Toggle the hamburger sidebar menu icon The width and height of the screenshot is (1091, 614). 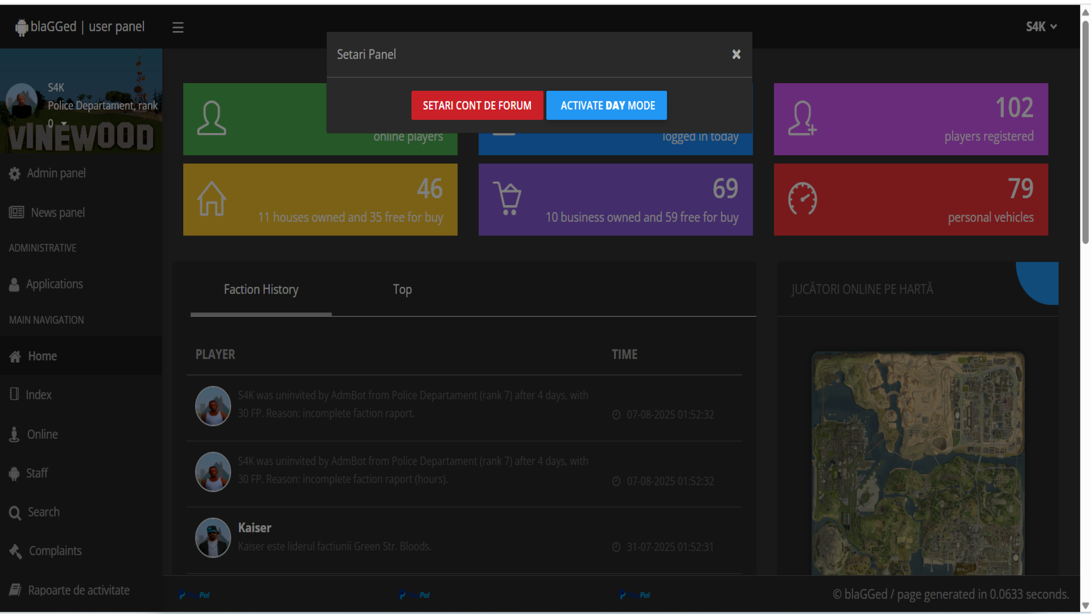pos(178,27)
